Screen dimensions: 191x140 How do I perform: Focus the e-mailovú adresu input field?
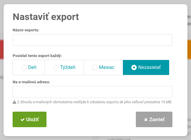(x=92, y=92)
